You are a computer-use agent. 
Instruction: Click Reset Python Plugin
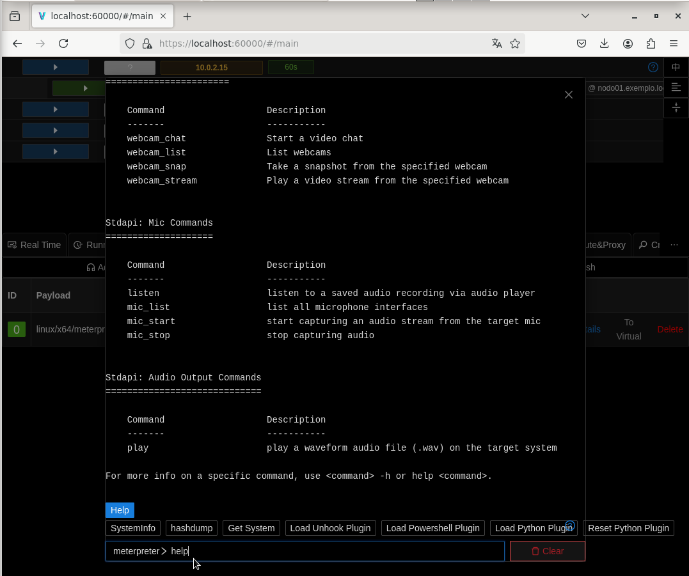pos(628,528)
